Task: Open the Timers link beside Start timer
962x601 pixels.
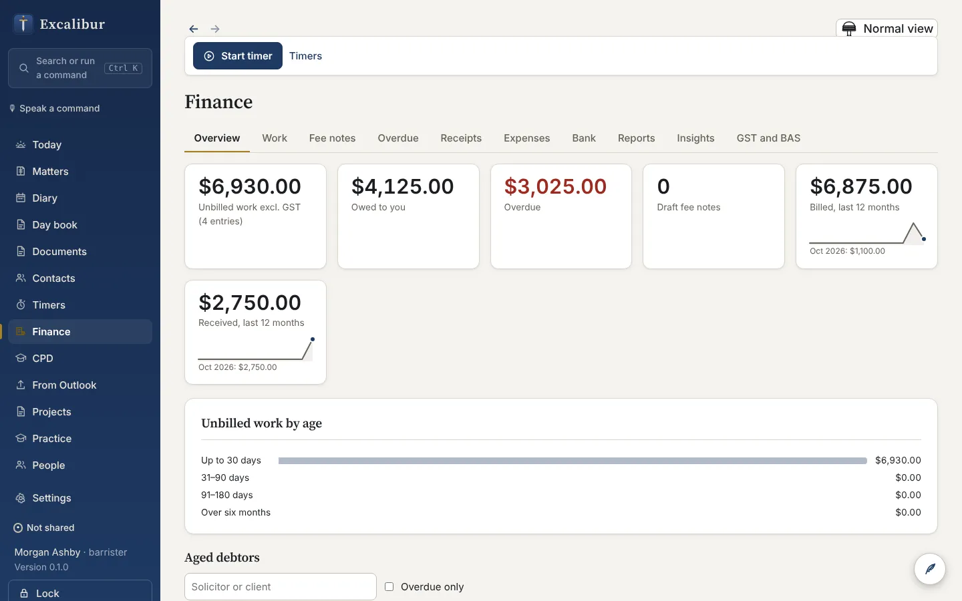Action: tap(305, 56)
